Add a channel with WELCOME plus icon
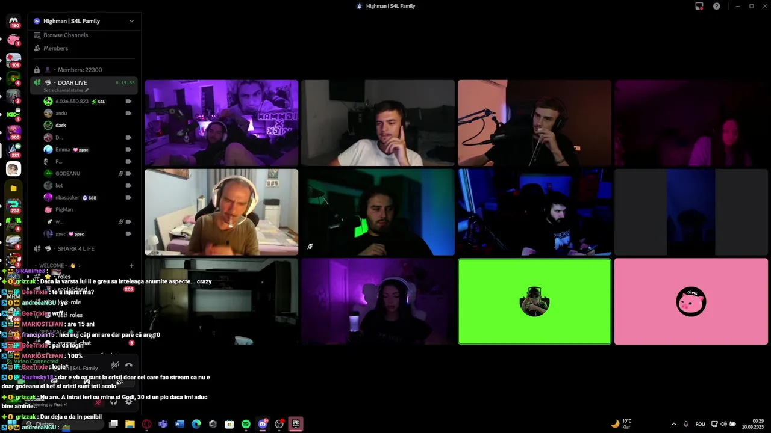This screenshot has width=771, height=433. coord(131,265)
